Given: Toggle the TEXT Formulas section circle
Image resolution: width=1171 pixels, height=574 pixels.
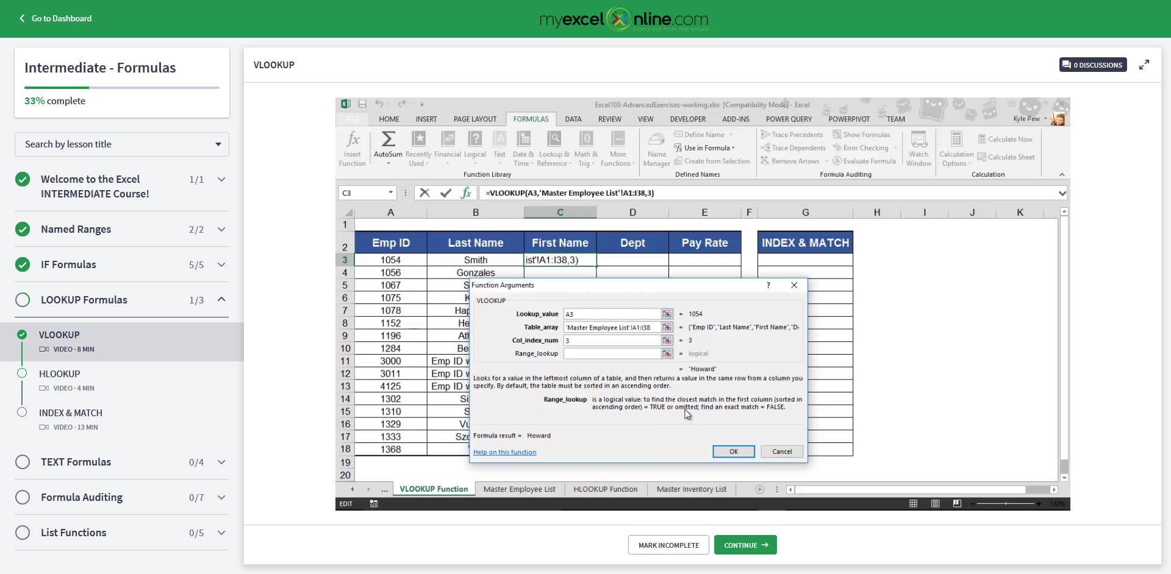Looking at the screenshot, I should click(23, 462).
